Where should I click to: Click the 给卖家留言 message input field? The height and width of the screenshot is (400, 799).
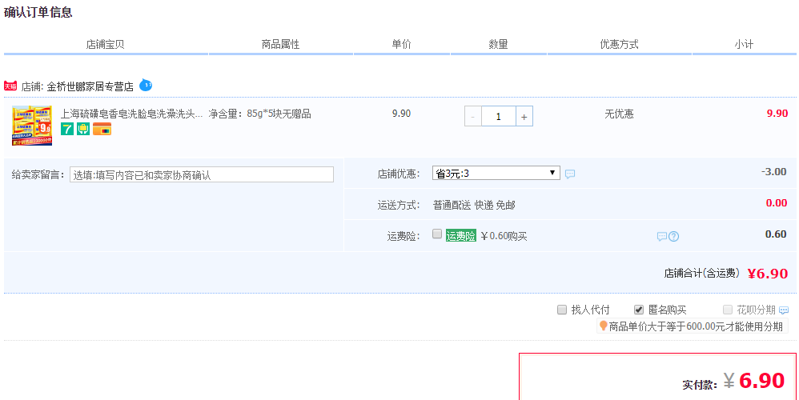(x=202, y=174)
